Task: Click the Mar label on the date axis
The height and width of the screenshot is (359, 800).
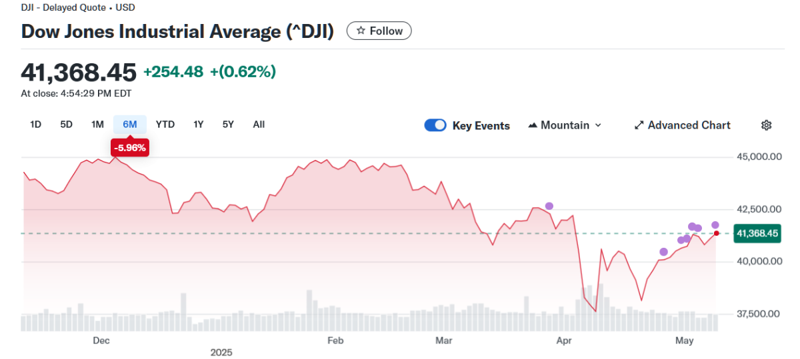Action: point(443,340)
